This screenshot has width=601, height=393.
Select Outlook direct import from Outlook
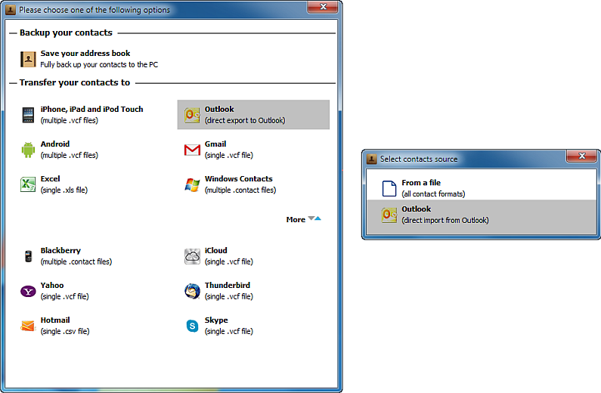482,216
